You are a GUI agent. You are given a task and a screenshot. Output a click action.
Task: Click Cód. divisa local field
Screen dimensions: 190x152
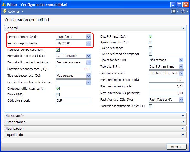tap(73, 101)
